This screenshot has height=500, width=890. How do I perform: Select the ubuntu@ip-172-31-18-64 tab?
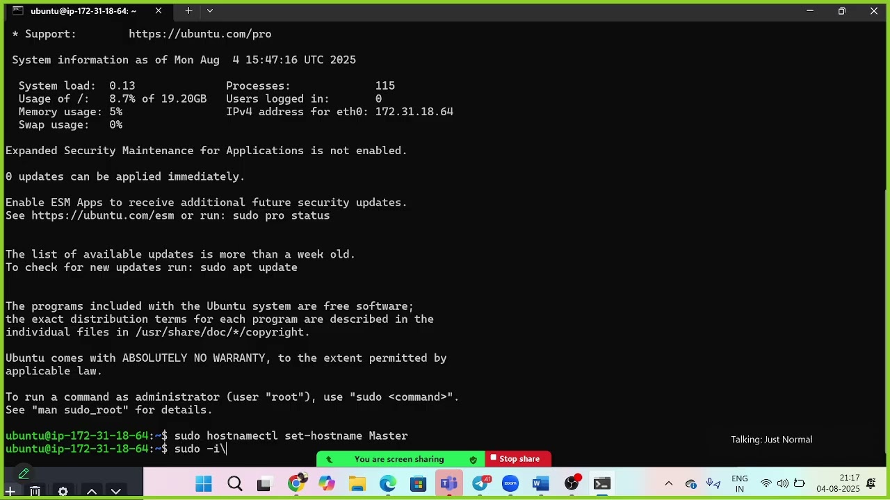(83, 10)
